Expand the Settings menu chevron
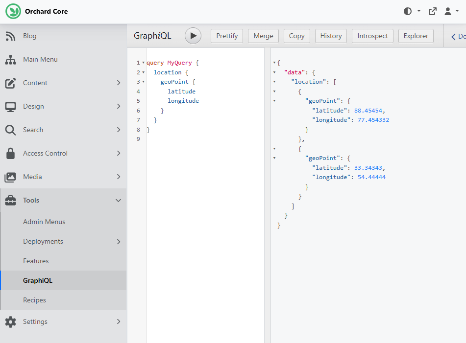The height and width of the screenshot is (343, 466). coord(119,321)
